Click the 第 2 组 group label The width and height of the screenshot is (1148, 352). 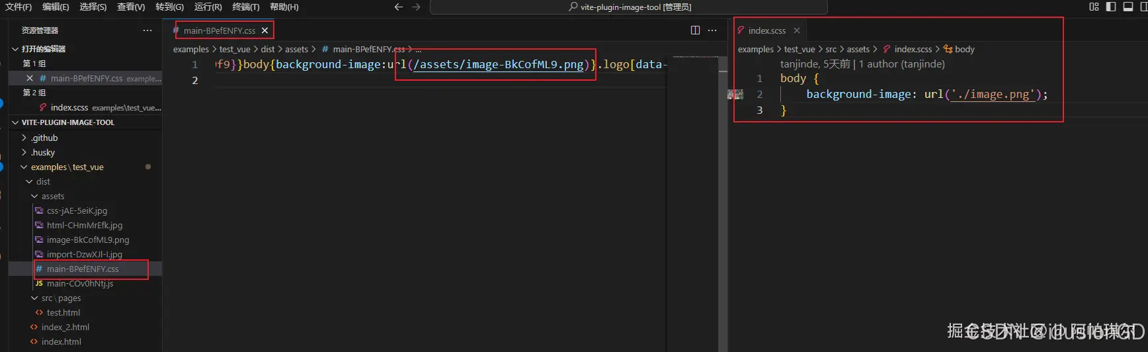[34, 93]
